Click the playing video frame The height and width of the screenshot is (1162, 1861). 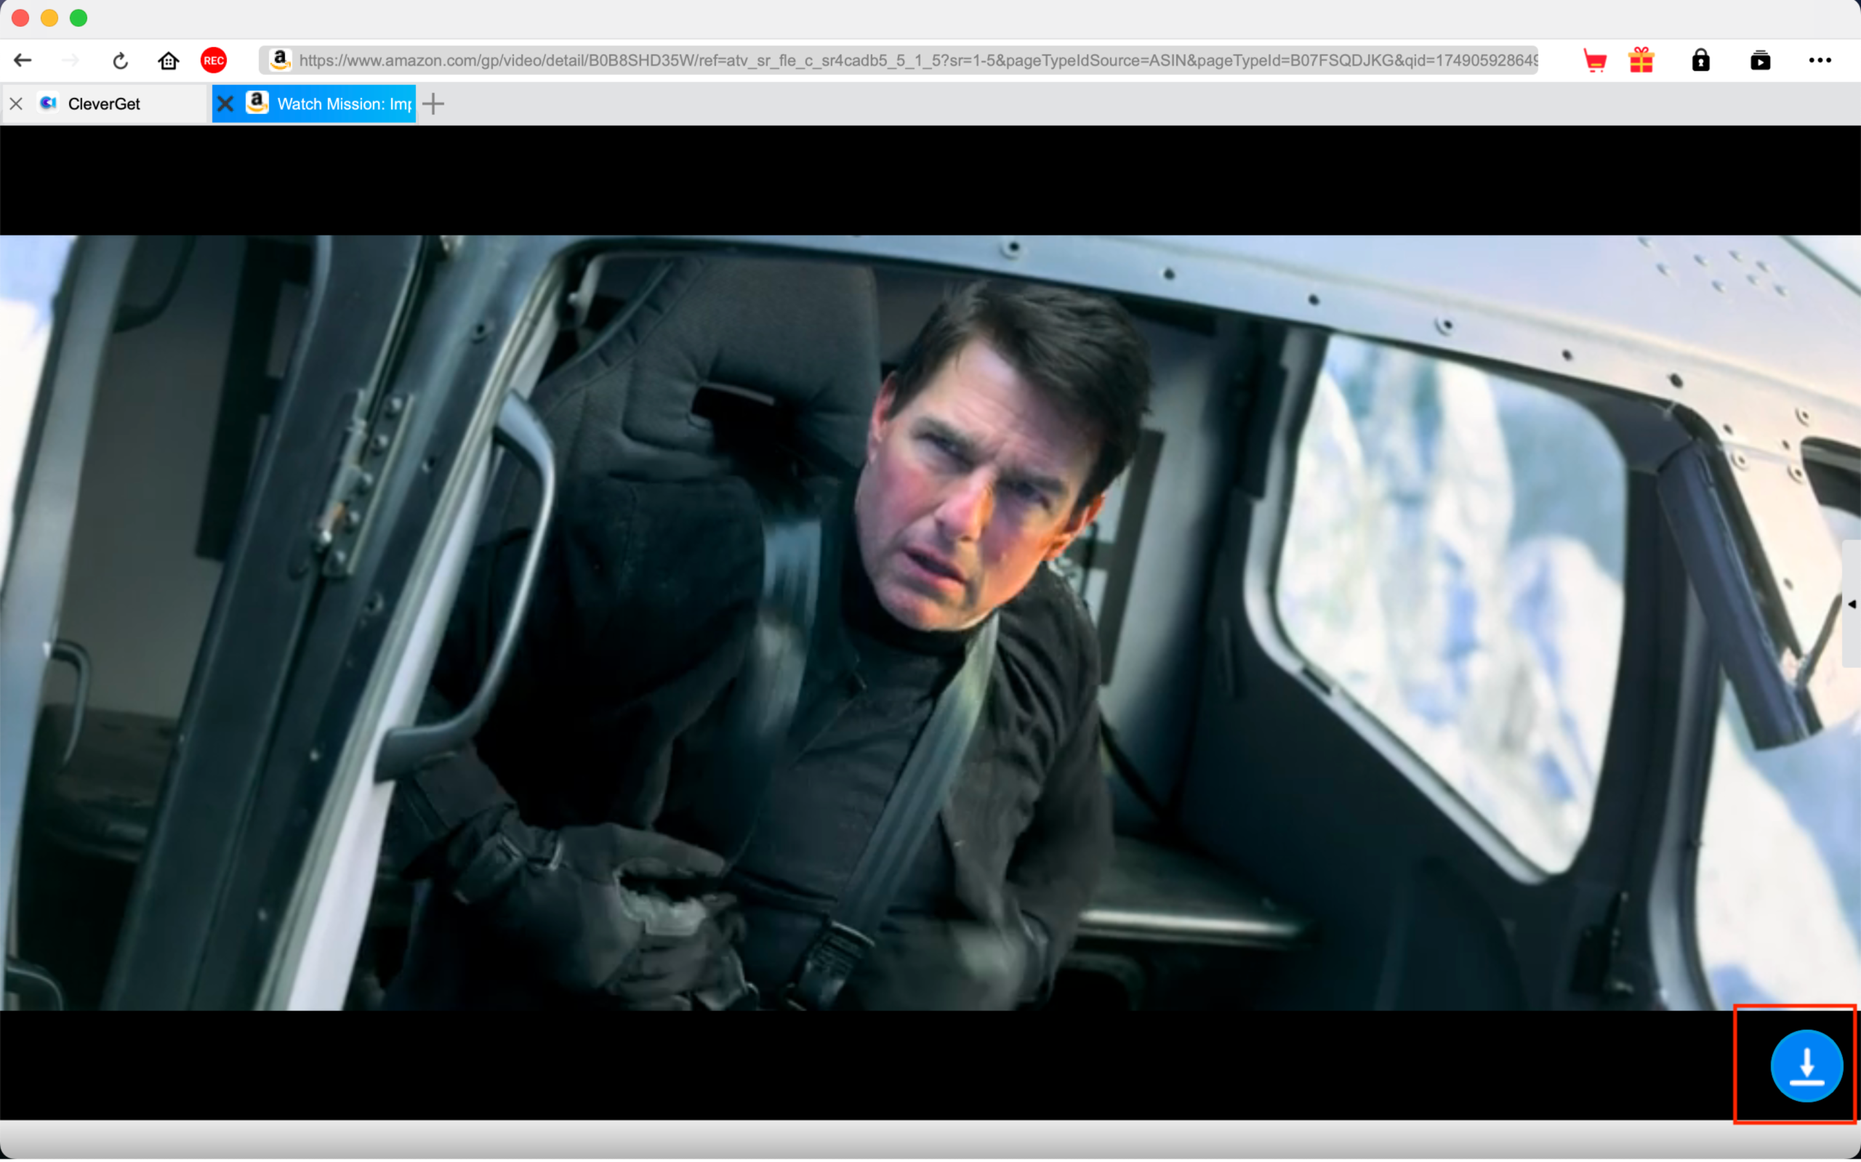coord(930,623)
